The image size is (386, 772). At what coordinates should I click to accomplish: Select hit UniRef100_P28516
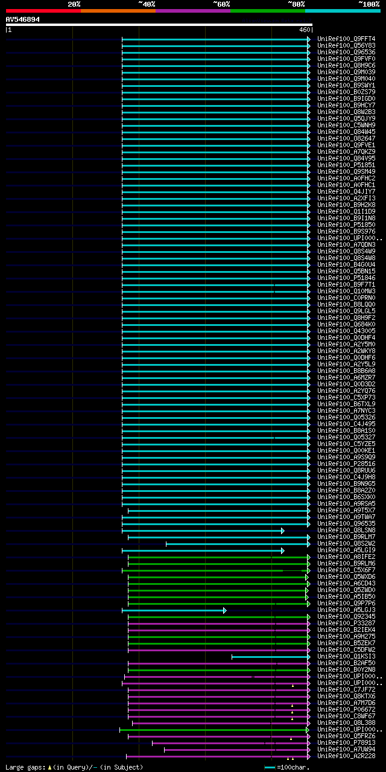point(346,464)
